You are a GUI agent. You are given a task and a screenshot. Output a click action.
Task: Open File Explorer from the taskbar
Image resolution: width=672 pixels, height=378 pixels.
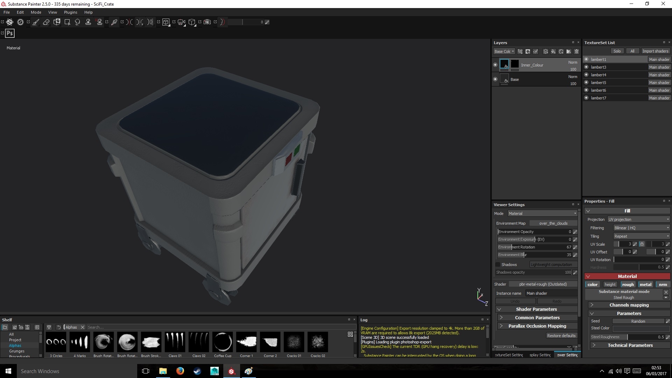coord(163,371)
